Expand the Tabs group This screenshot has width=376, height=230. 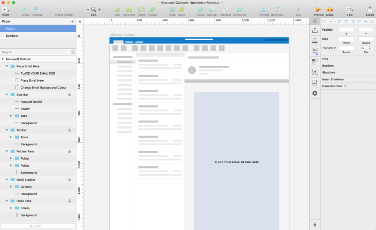pos(11,116)
